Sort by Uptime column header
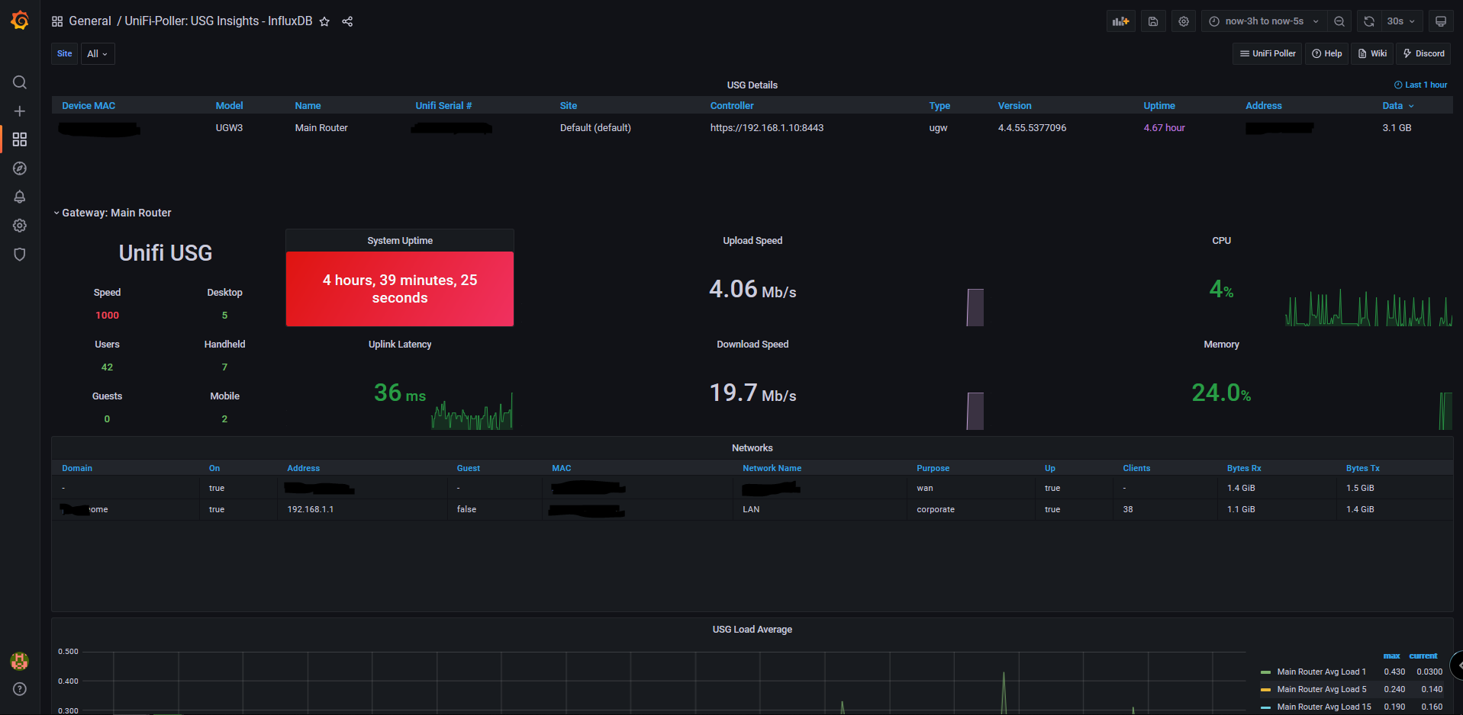The width and height of the screenshot is (1463, 715). (1159, 106)
